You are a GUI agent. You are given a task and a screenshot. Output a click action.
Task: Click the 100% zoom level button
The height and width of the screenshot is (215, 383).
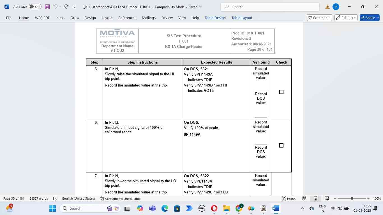[377, 198]
